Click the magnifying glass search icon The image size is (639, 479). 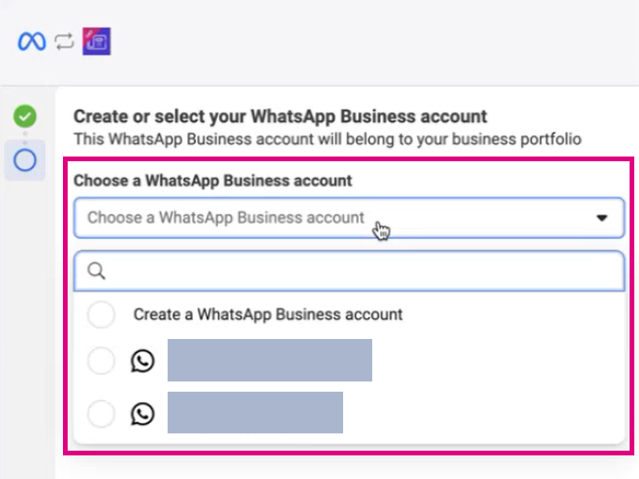click(x=96, y=271)
